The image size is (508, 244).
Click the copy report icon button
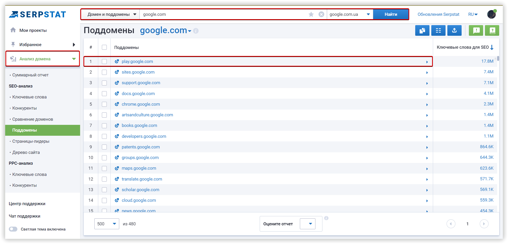coord(422,31)
